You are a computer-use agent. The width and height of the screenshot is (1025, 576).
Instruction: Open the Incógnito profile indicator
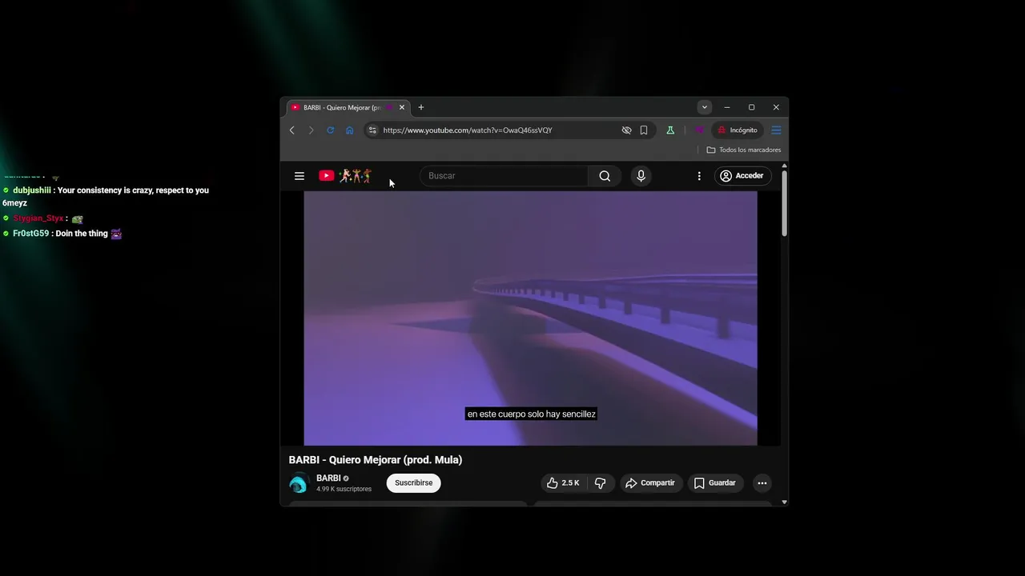pyautogui.click(x=738, y=130)
